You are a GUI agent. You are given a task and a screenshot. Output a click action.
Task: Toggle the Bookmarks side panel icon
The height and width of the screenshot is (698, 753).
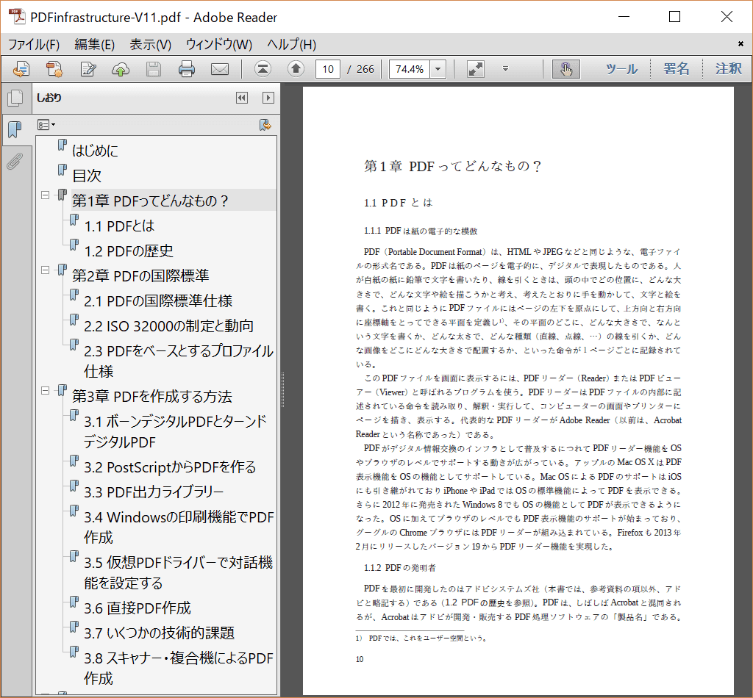15,131
